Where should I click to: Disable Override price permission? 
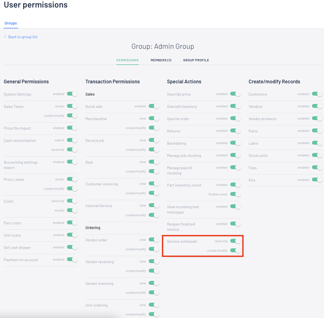tap(235, 94)
